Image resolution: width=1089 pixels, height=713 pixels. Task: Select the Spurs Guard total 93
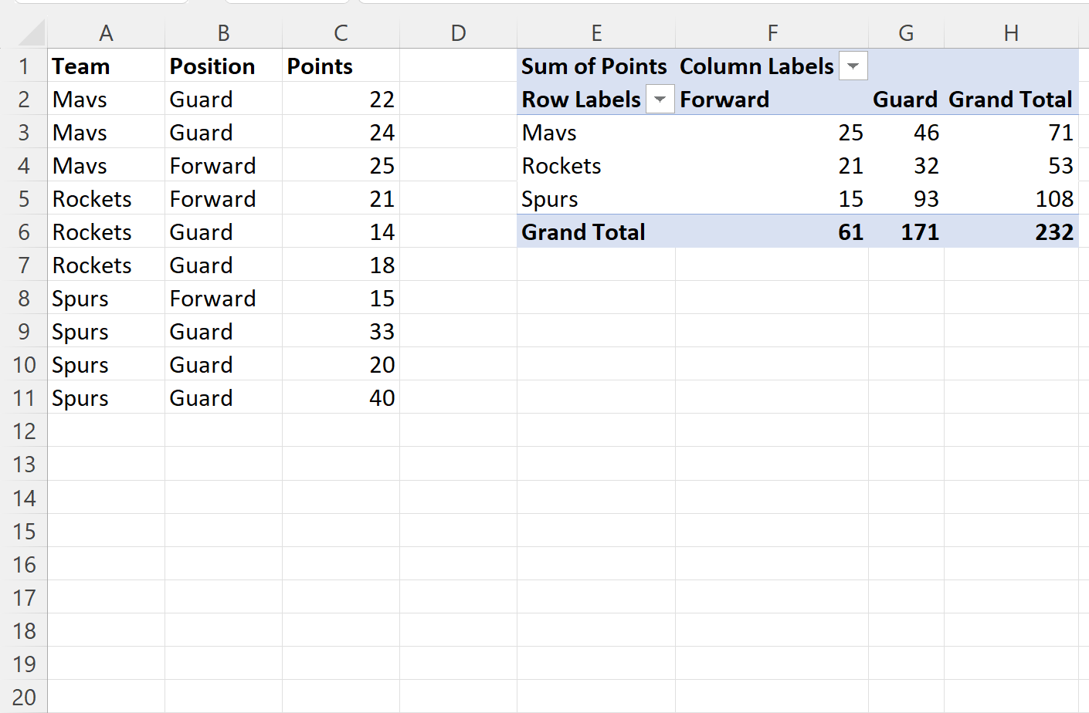[x=906, y=199]
